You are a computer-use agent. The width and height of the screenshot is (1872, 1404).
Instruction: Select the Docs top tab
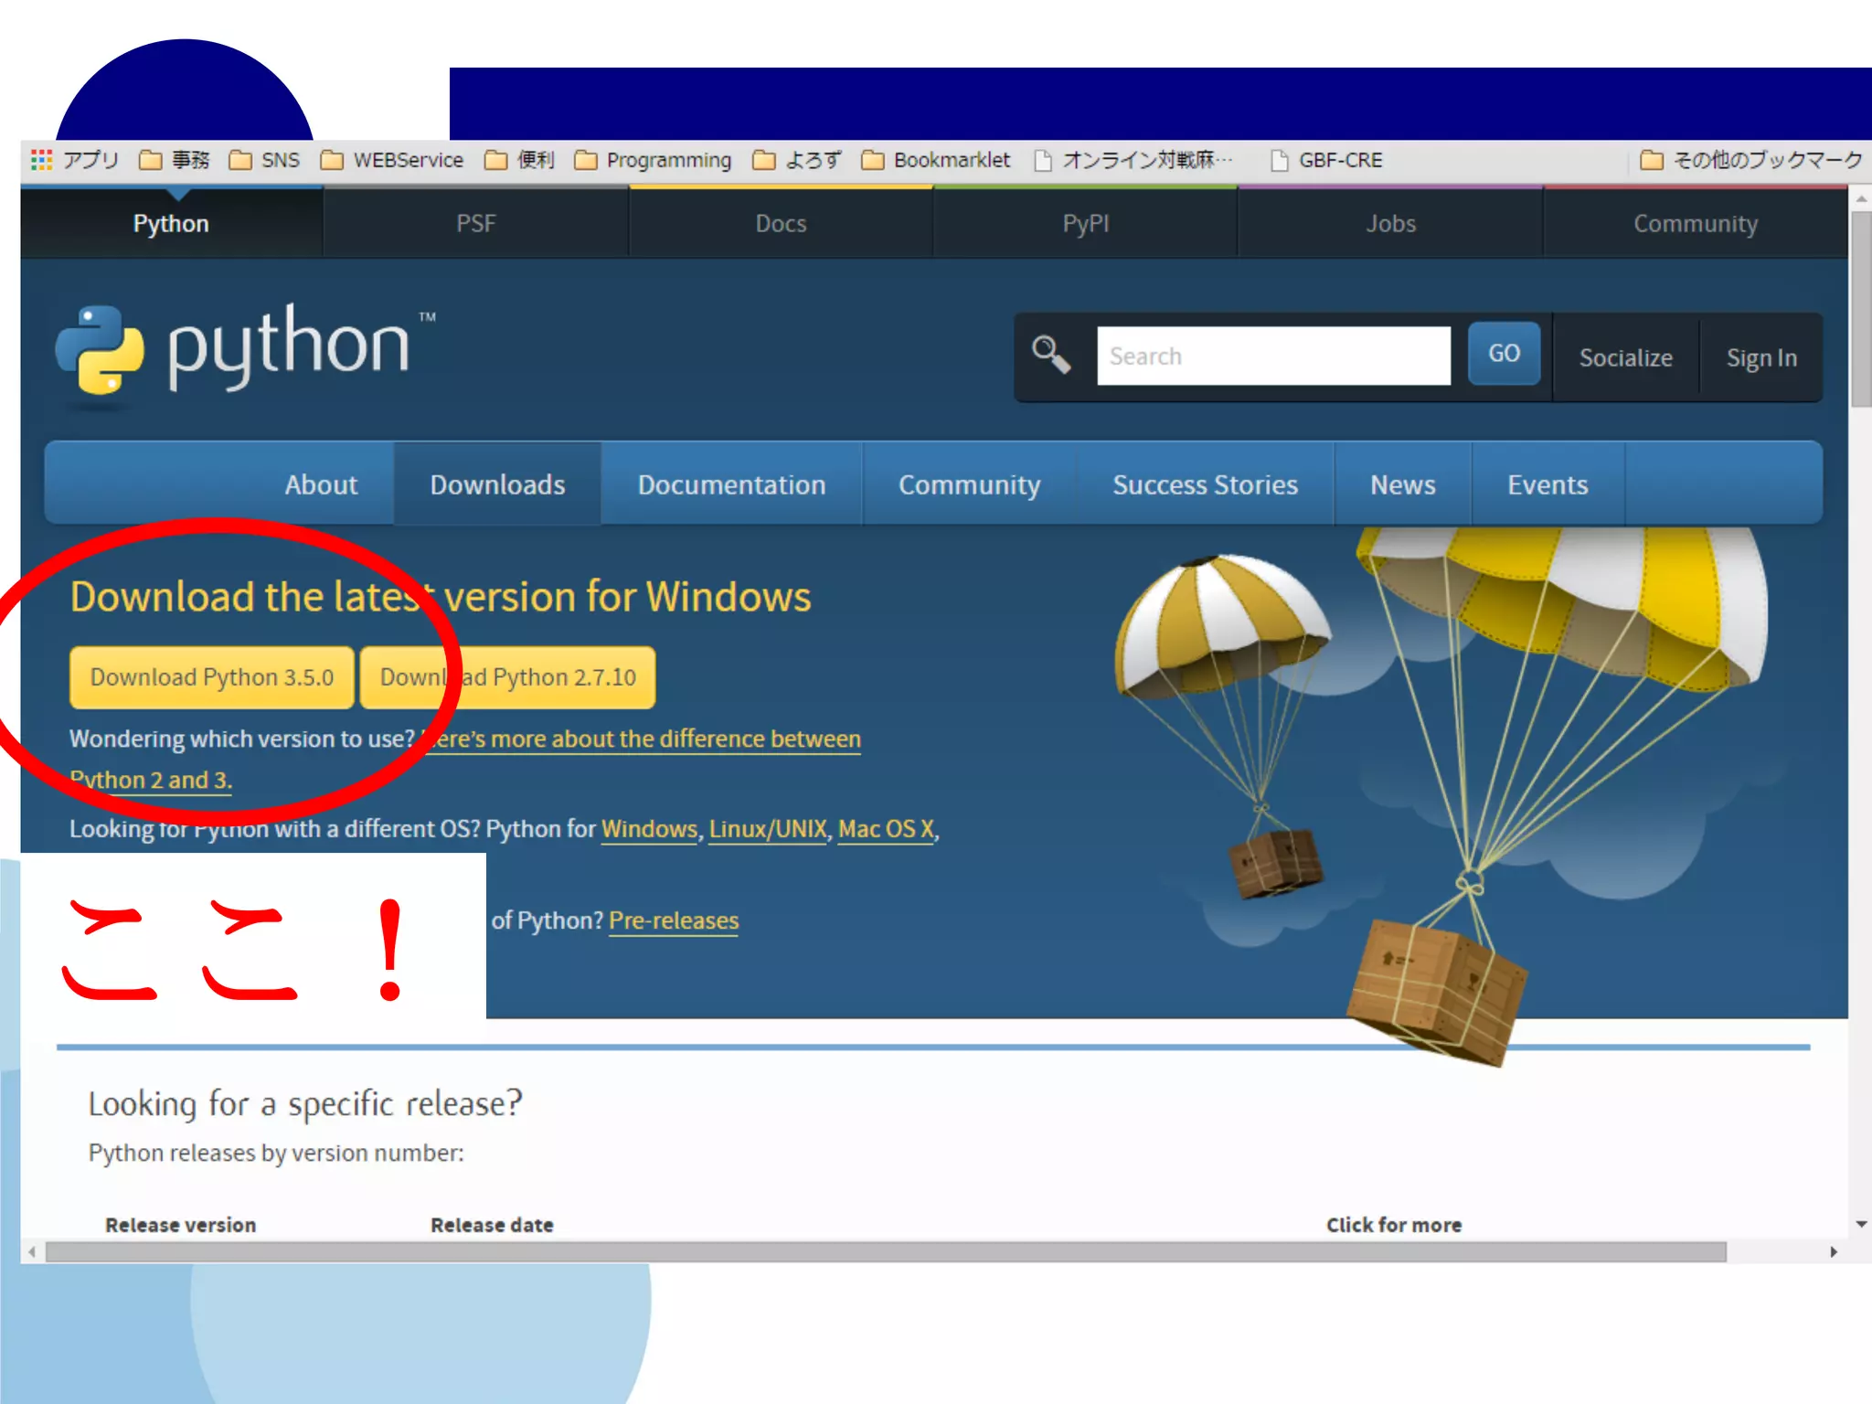click(781, 223)
